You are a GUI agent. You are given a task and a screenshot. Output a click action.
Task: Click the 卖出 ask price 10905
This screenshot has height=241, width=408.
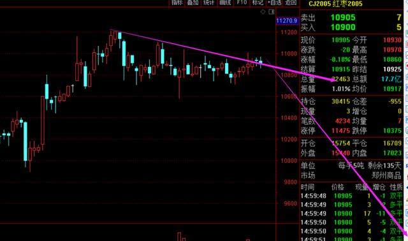pyautogui.click(x=343, y=17)
